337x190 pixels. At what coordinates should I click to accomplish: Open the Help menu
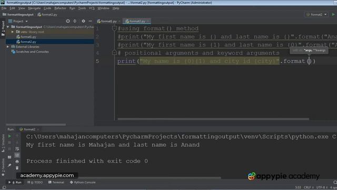tap(116, 8)
